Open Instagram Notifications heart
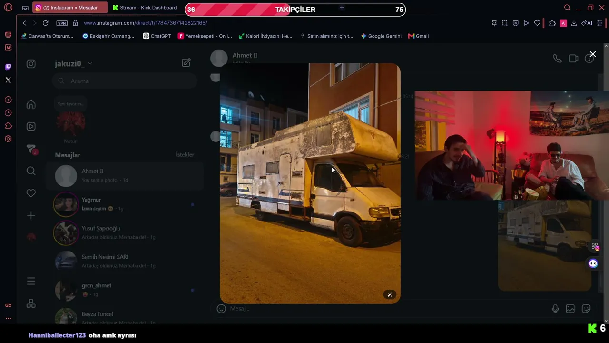The height and width of the screenshot is (343, 609). [31, 193]
